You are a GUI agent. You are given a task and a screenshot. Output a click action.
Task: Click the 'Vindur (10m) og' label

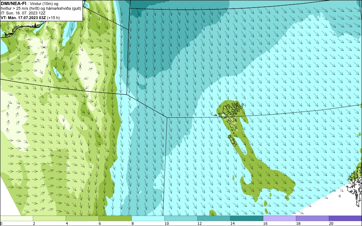(x=44, y=4)
